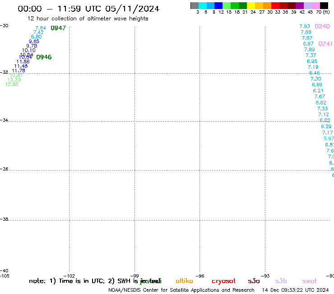
Task: Click the wave height value '6.82'
Action: pos(325,120)
